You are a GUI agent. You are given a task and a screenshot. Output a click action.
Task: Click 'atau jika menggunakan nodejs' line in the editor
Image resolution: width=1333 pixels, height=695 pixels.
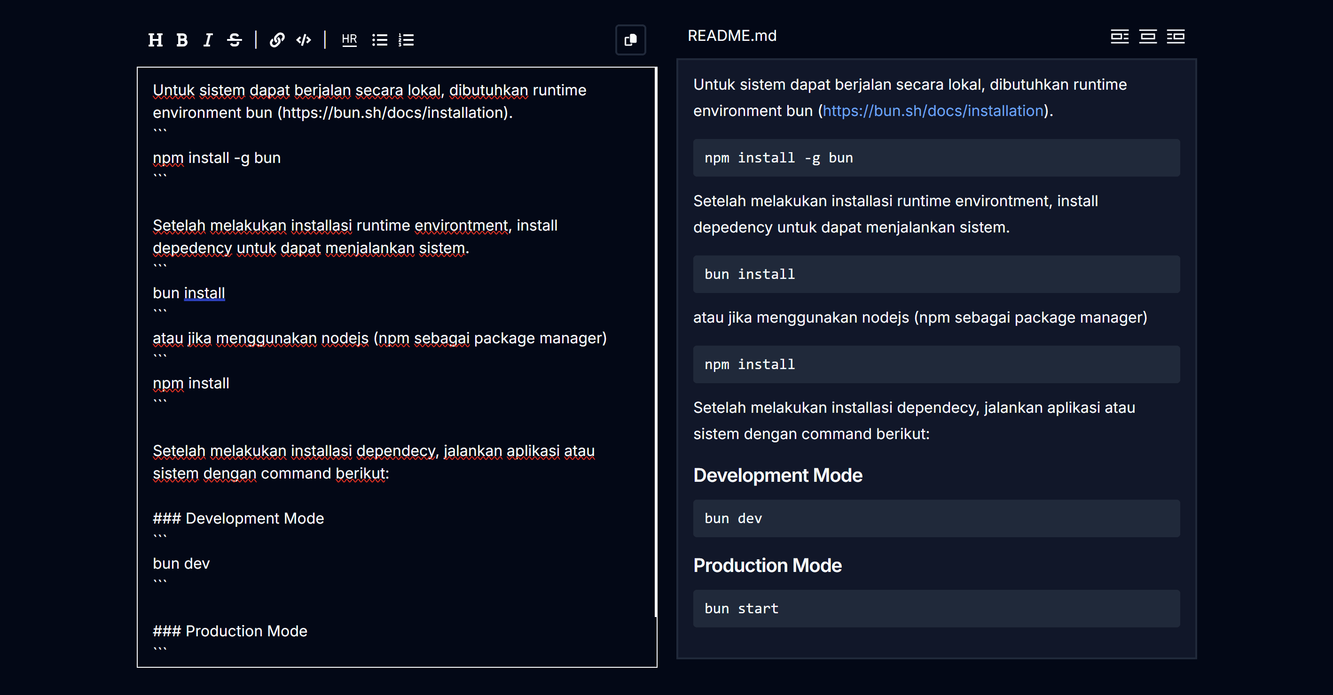coord(379,338)
